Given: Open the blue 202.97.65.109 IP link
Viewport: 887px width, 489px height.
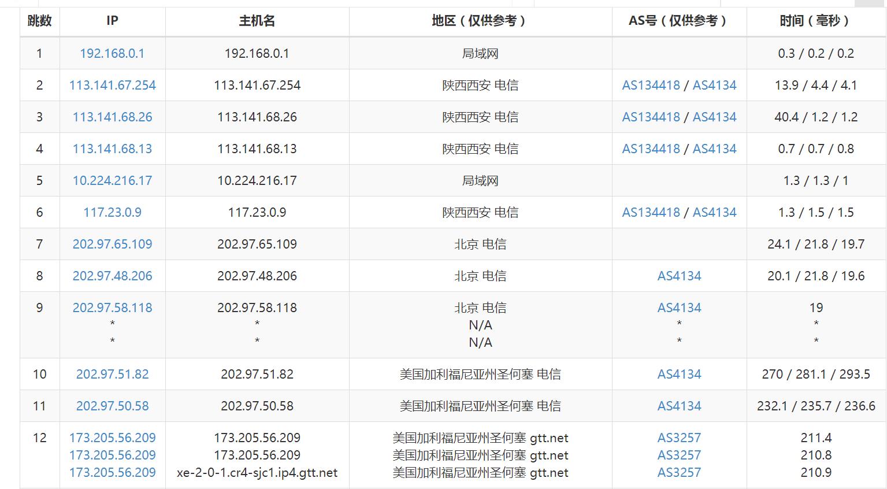Looking at the screenshot, I should coord(112,244).
